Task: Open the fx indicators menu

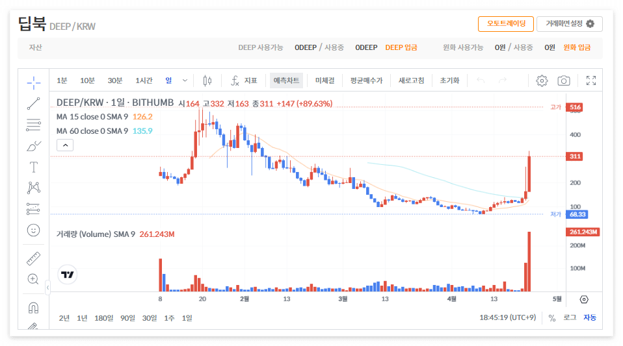Action: [x=244, y=80]
